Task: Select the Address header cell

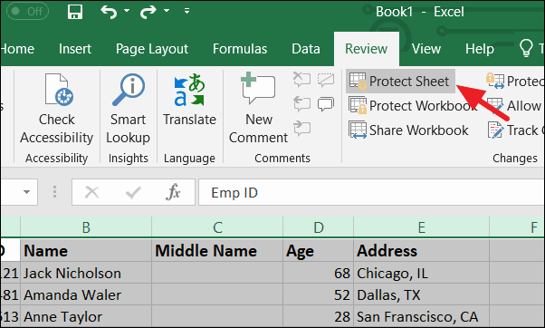Action: click(421, 250)
